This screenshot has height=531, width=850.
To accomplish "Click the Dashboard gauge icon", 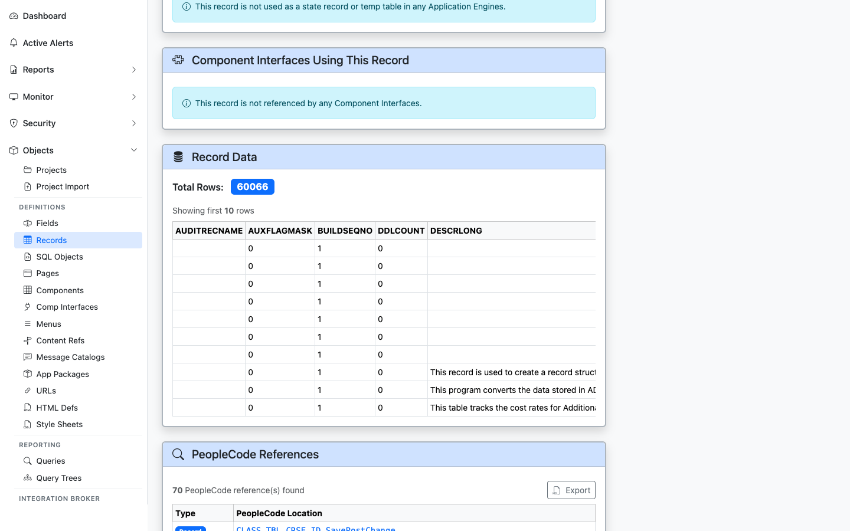I will pos(14,16).
